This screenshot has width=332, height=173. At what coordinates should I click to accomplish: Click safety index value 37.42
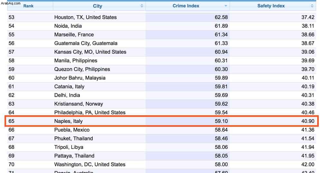tap(308, 17)
